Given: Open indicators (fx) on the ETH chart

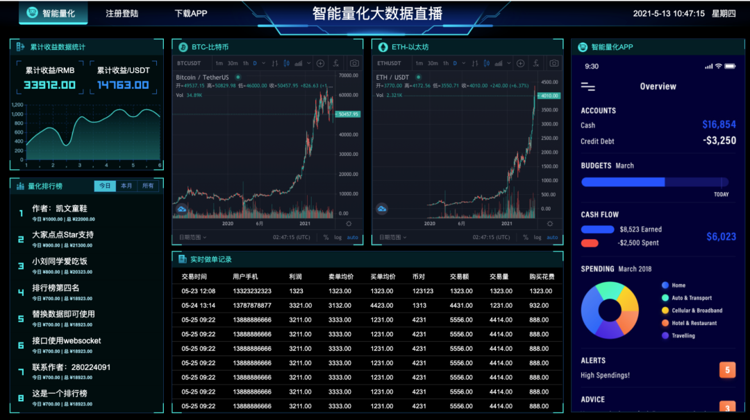Looking at the screenshot, I should tap(535, 63).
